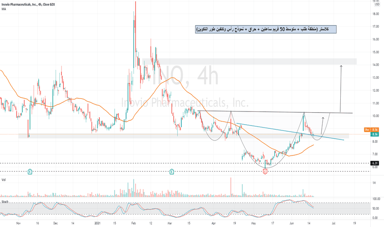The image size is (384, 227).
Task: Click the 7.00 price axis label
Action: 375,154
